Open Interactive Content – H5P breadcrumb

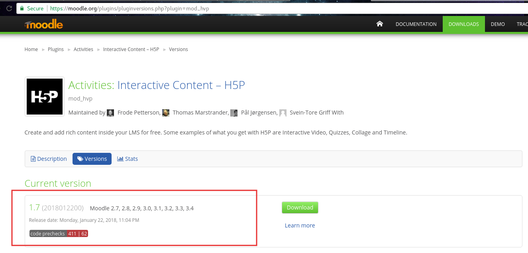[x=131, y=49]
